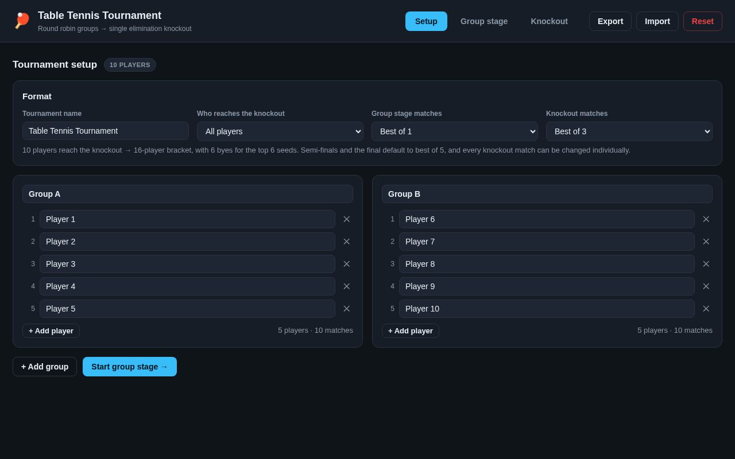Edit the Player 3 name field
735x459 pixels.
(x=187, y=264)
